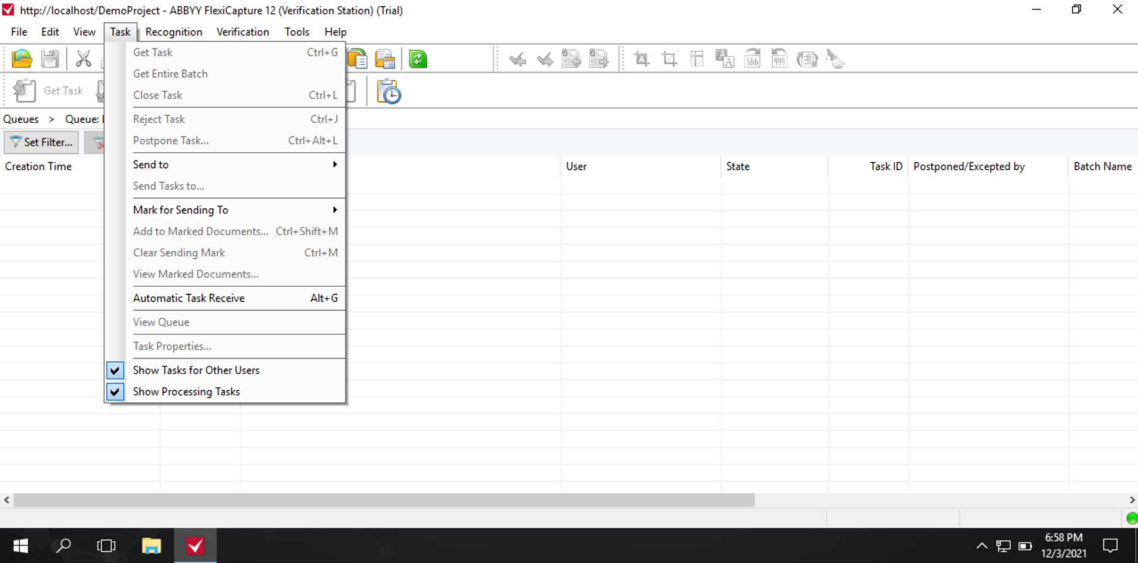1138x563 pixels.
Task: Click the next unverified field checkmark icon
Action: tap(545, 59)
